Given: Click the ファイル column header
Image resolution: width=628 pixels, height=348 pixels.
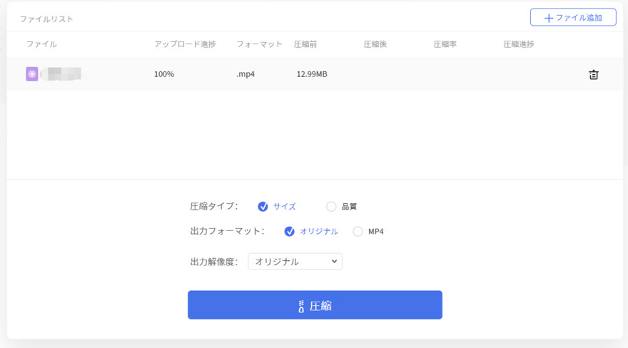Looking at the screenshot, I should pos(41,44).
